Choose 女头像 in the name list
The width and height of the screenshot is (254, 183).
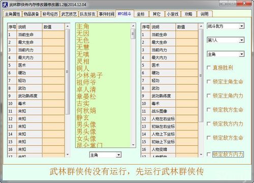click(86, 138)
